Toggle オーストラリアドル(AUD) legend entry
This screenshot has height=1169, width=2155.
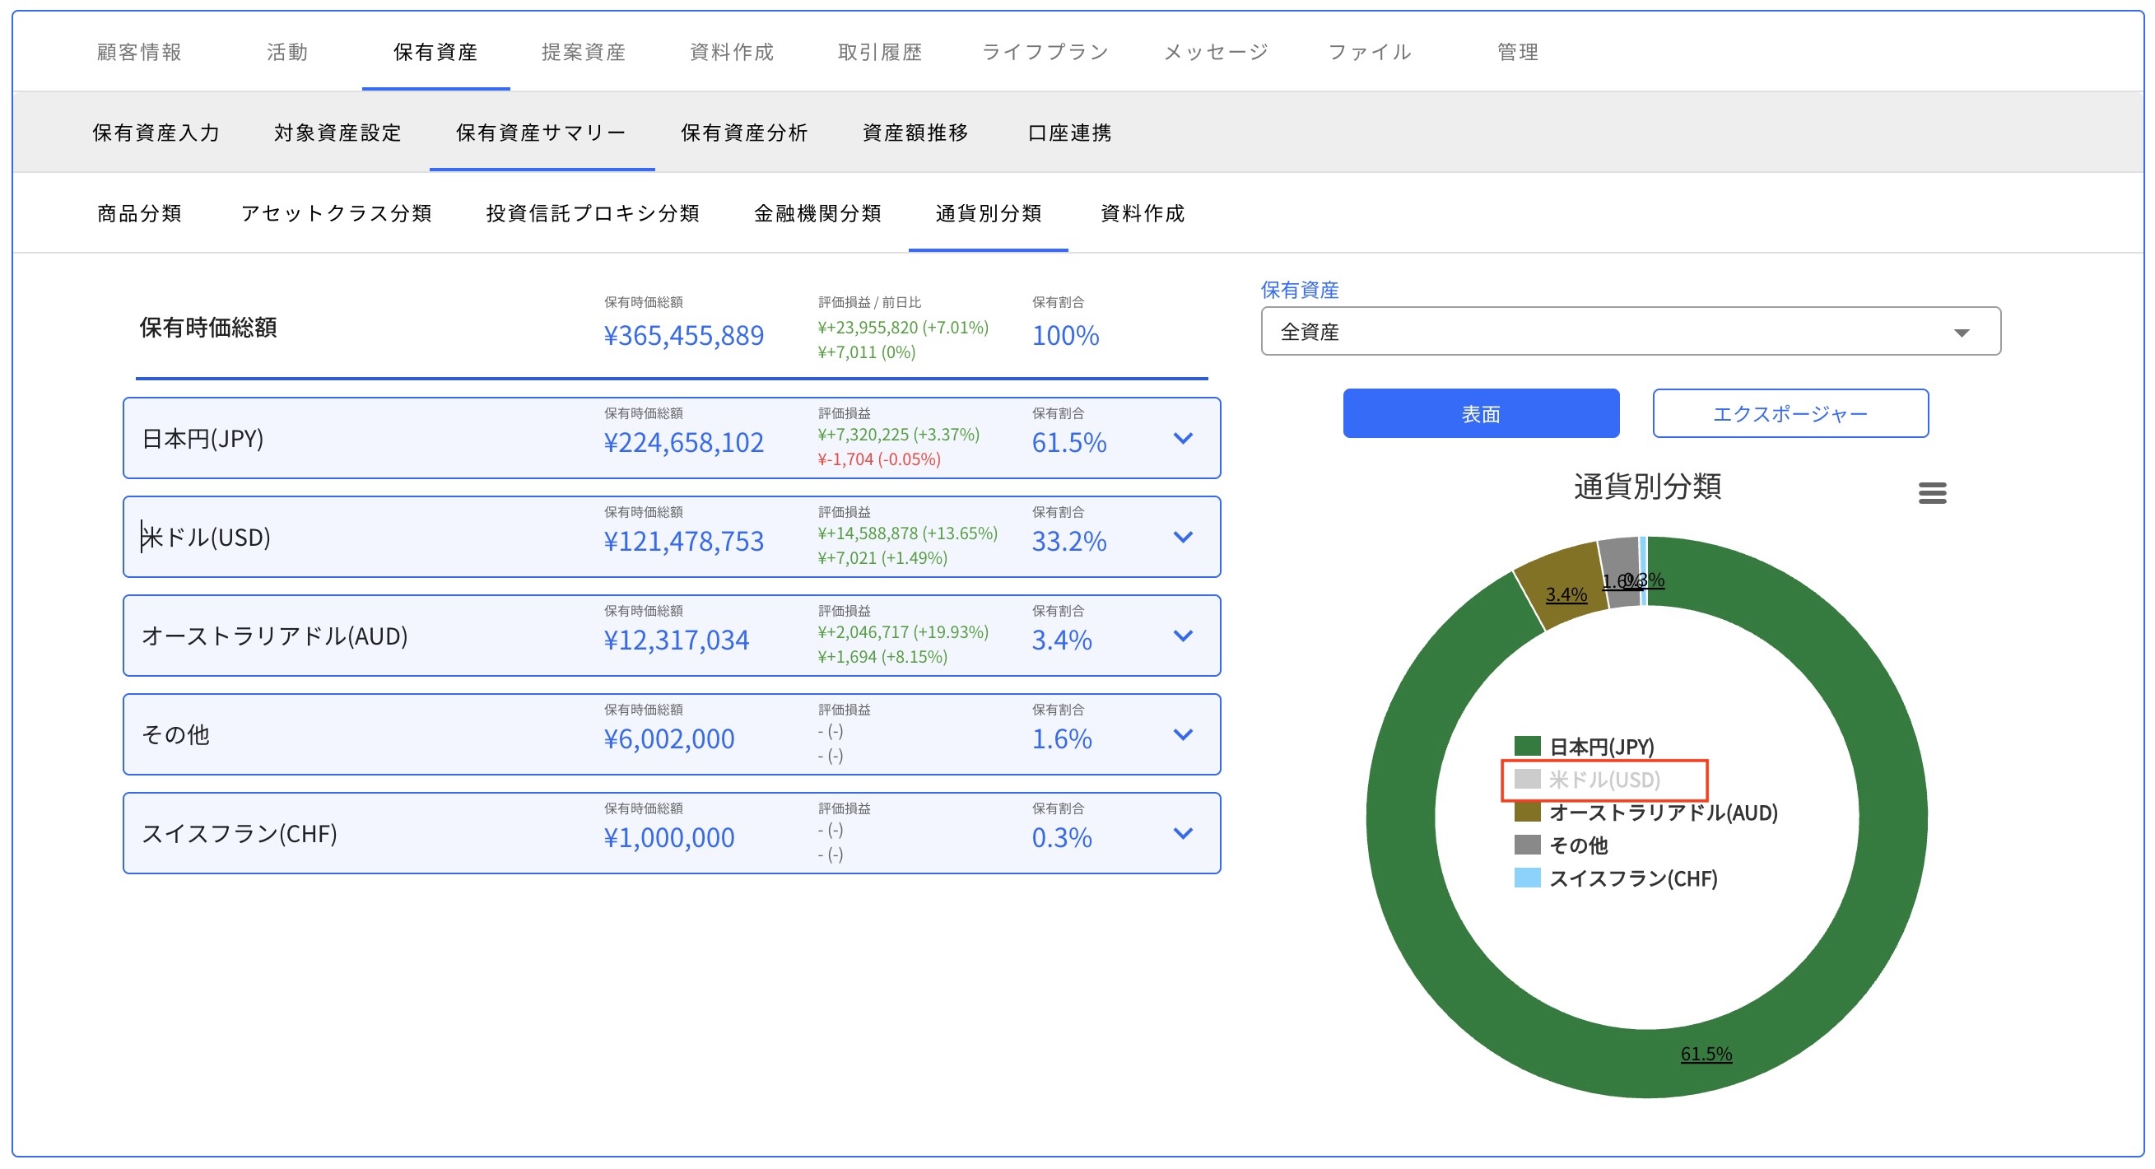1645,813
